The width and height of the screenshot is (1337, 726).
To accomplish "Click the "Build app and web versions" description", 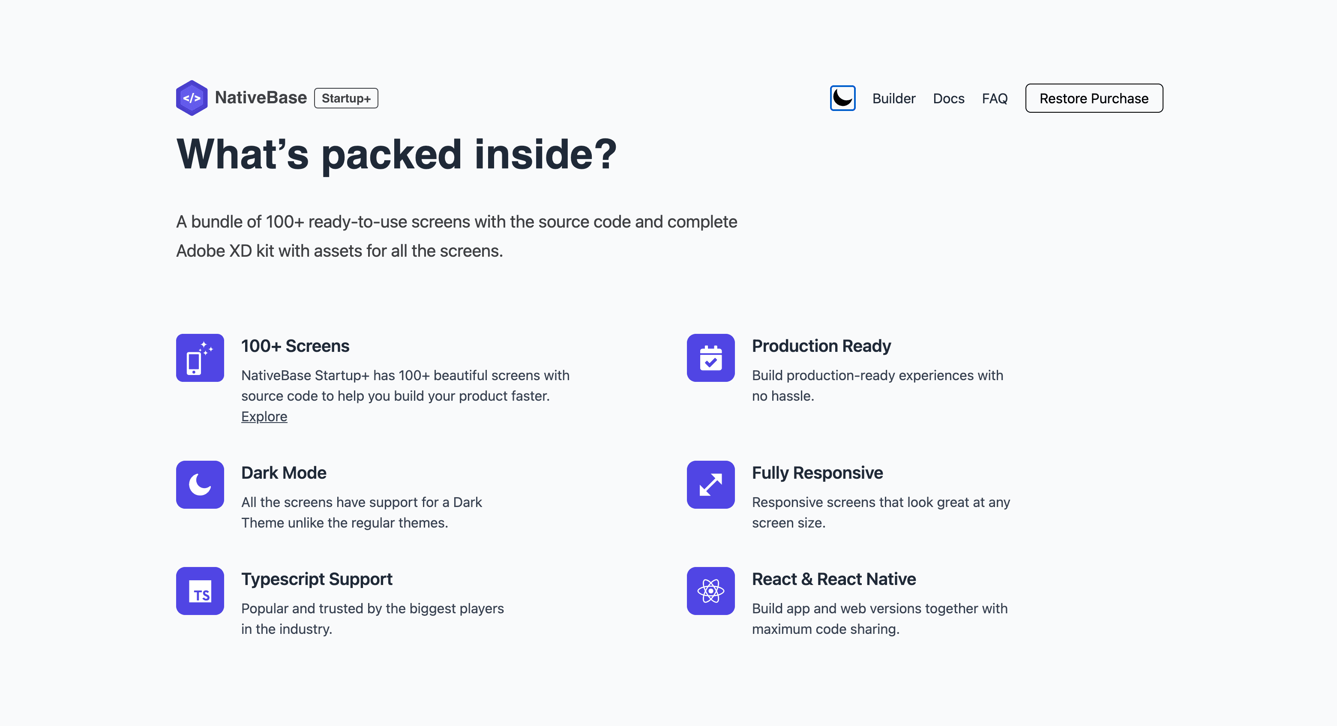I will 880,618.
